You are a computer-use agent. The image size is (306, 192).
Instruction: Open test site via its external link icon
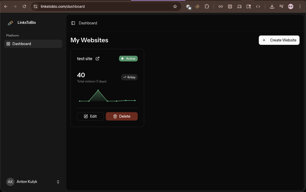click(97, 59)
